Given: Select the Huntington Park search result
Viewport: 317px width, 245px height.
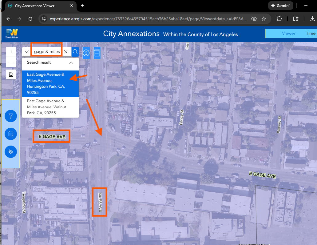Looking at the screenshot, I should tap(46, 83).
